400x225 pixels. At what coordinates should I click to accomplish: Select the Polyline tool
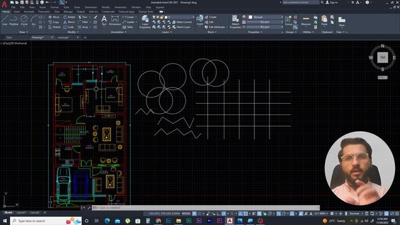tap(14, 20)
